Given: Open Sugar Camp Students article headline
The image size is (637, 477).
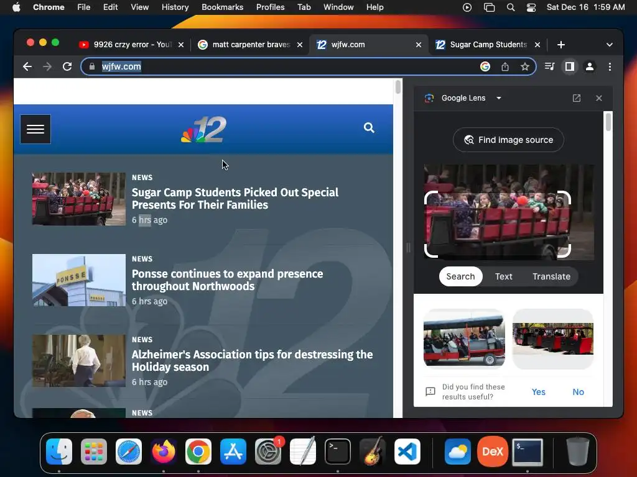Looking at the screenshot, I should 235,198.
